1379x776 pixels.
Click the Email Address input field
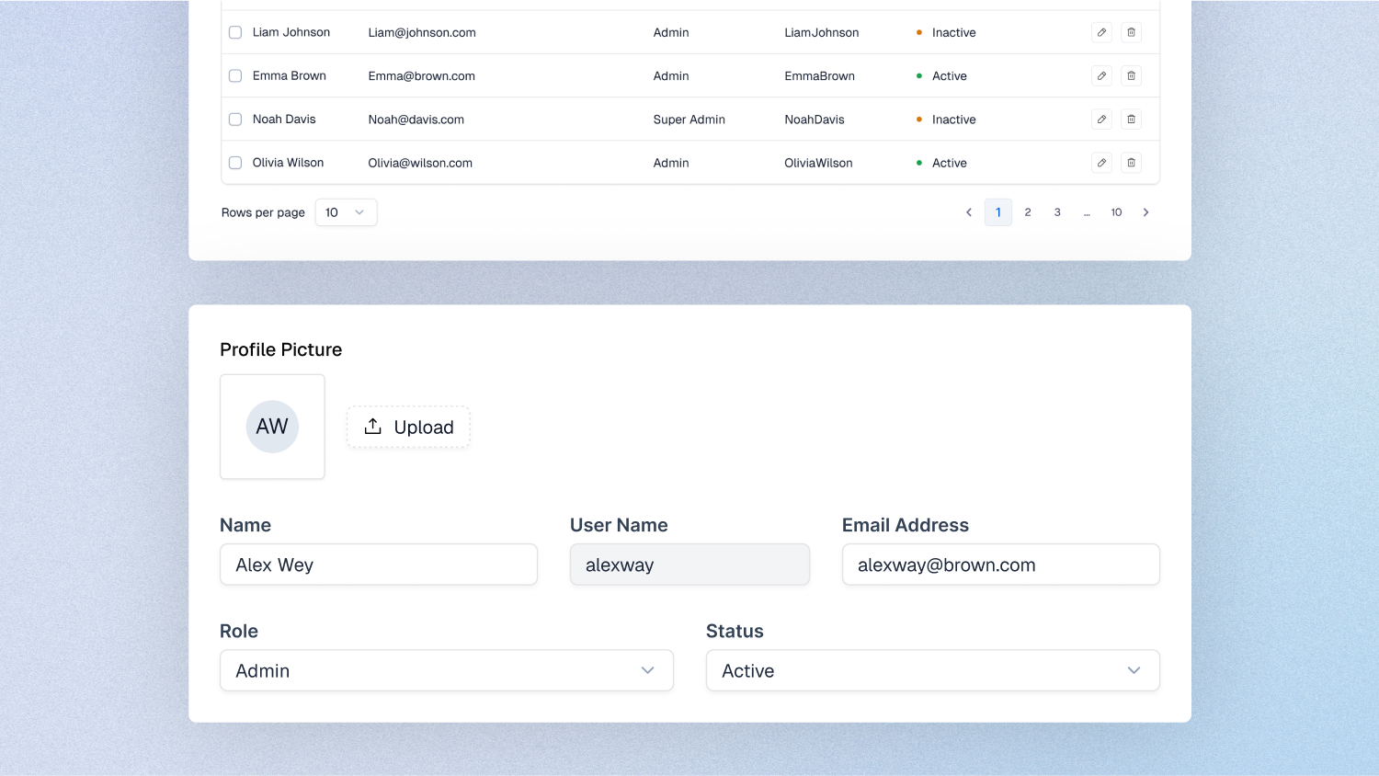coord(1000,565)
